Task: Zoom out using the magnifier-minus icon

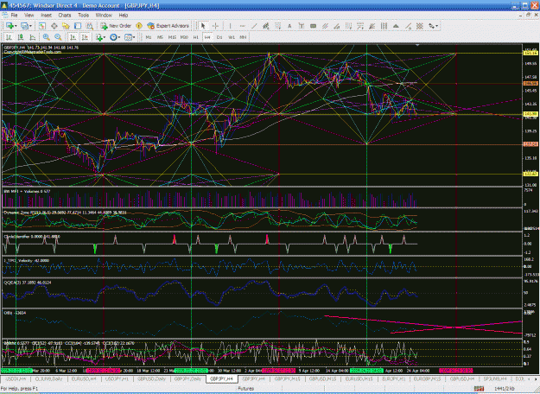Action: (x=58, y=37)
